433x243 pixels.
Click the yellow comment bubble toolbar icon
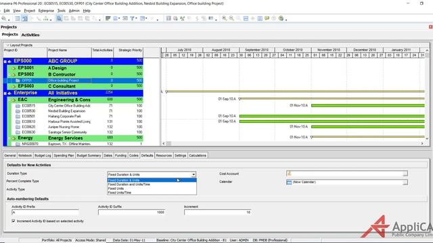coord(267,18)
